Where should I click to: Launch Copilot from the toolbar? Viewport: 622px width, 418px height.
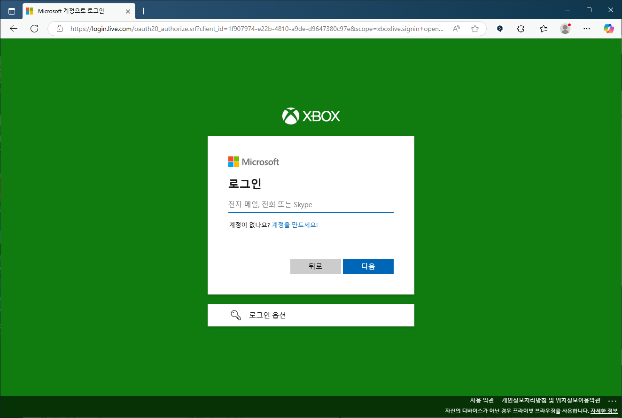pyautogui.click(x=609, y=29)
